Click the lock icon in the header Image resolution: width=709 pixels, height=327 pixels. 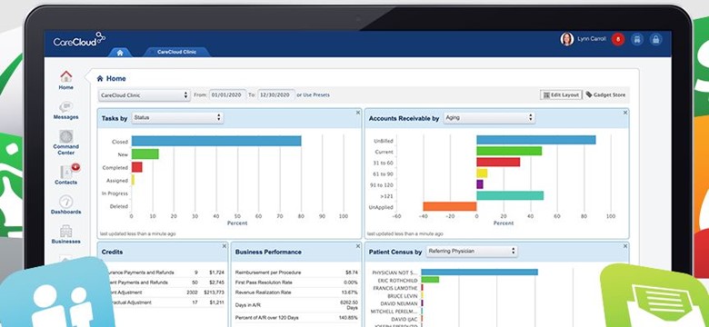click(x=655, y=39)
